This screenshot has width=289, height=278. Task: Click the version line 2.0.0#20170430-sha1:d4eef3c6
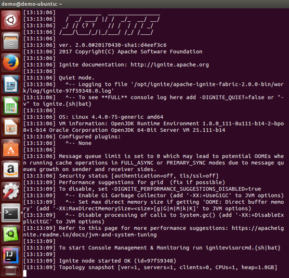click(113, 45)
